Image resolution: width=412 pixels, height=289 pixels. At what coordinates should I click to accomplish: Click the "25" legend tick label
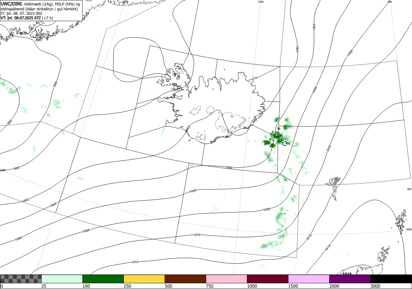(44, 286)
